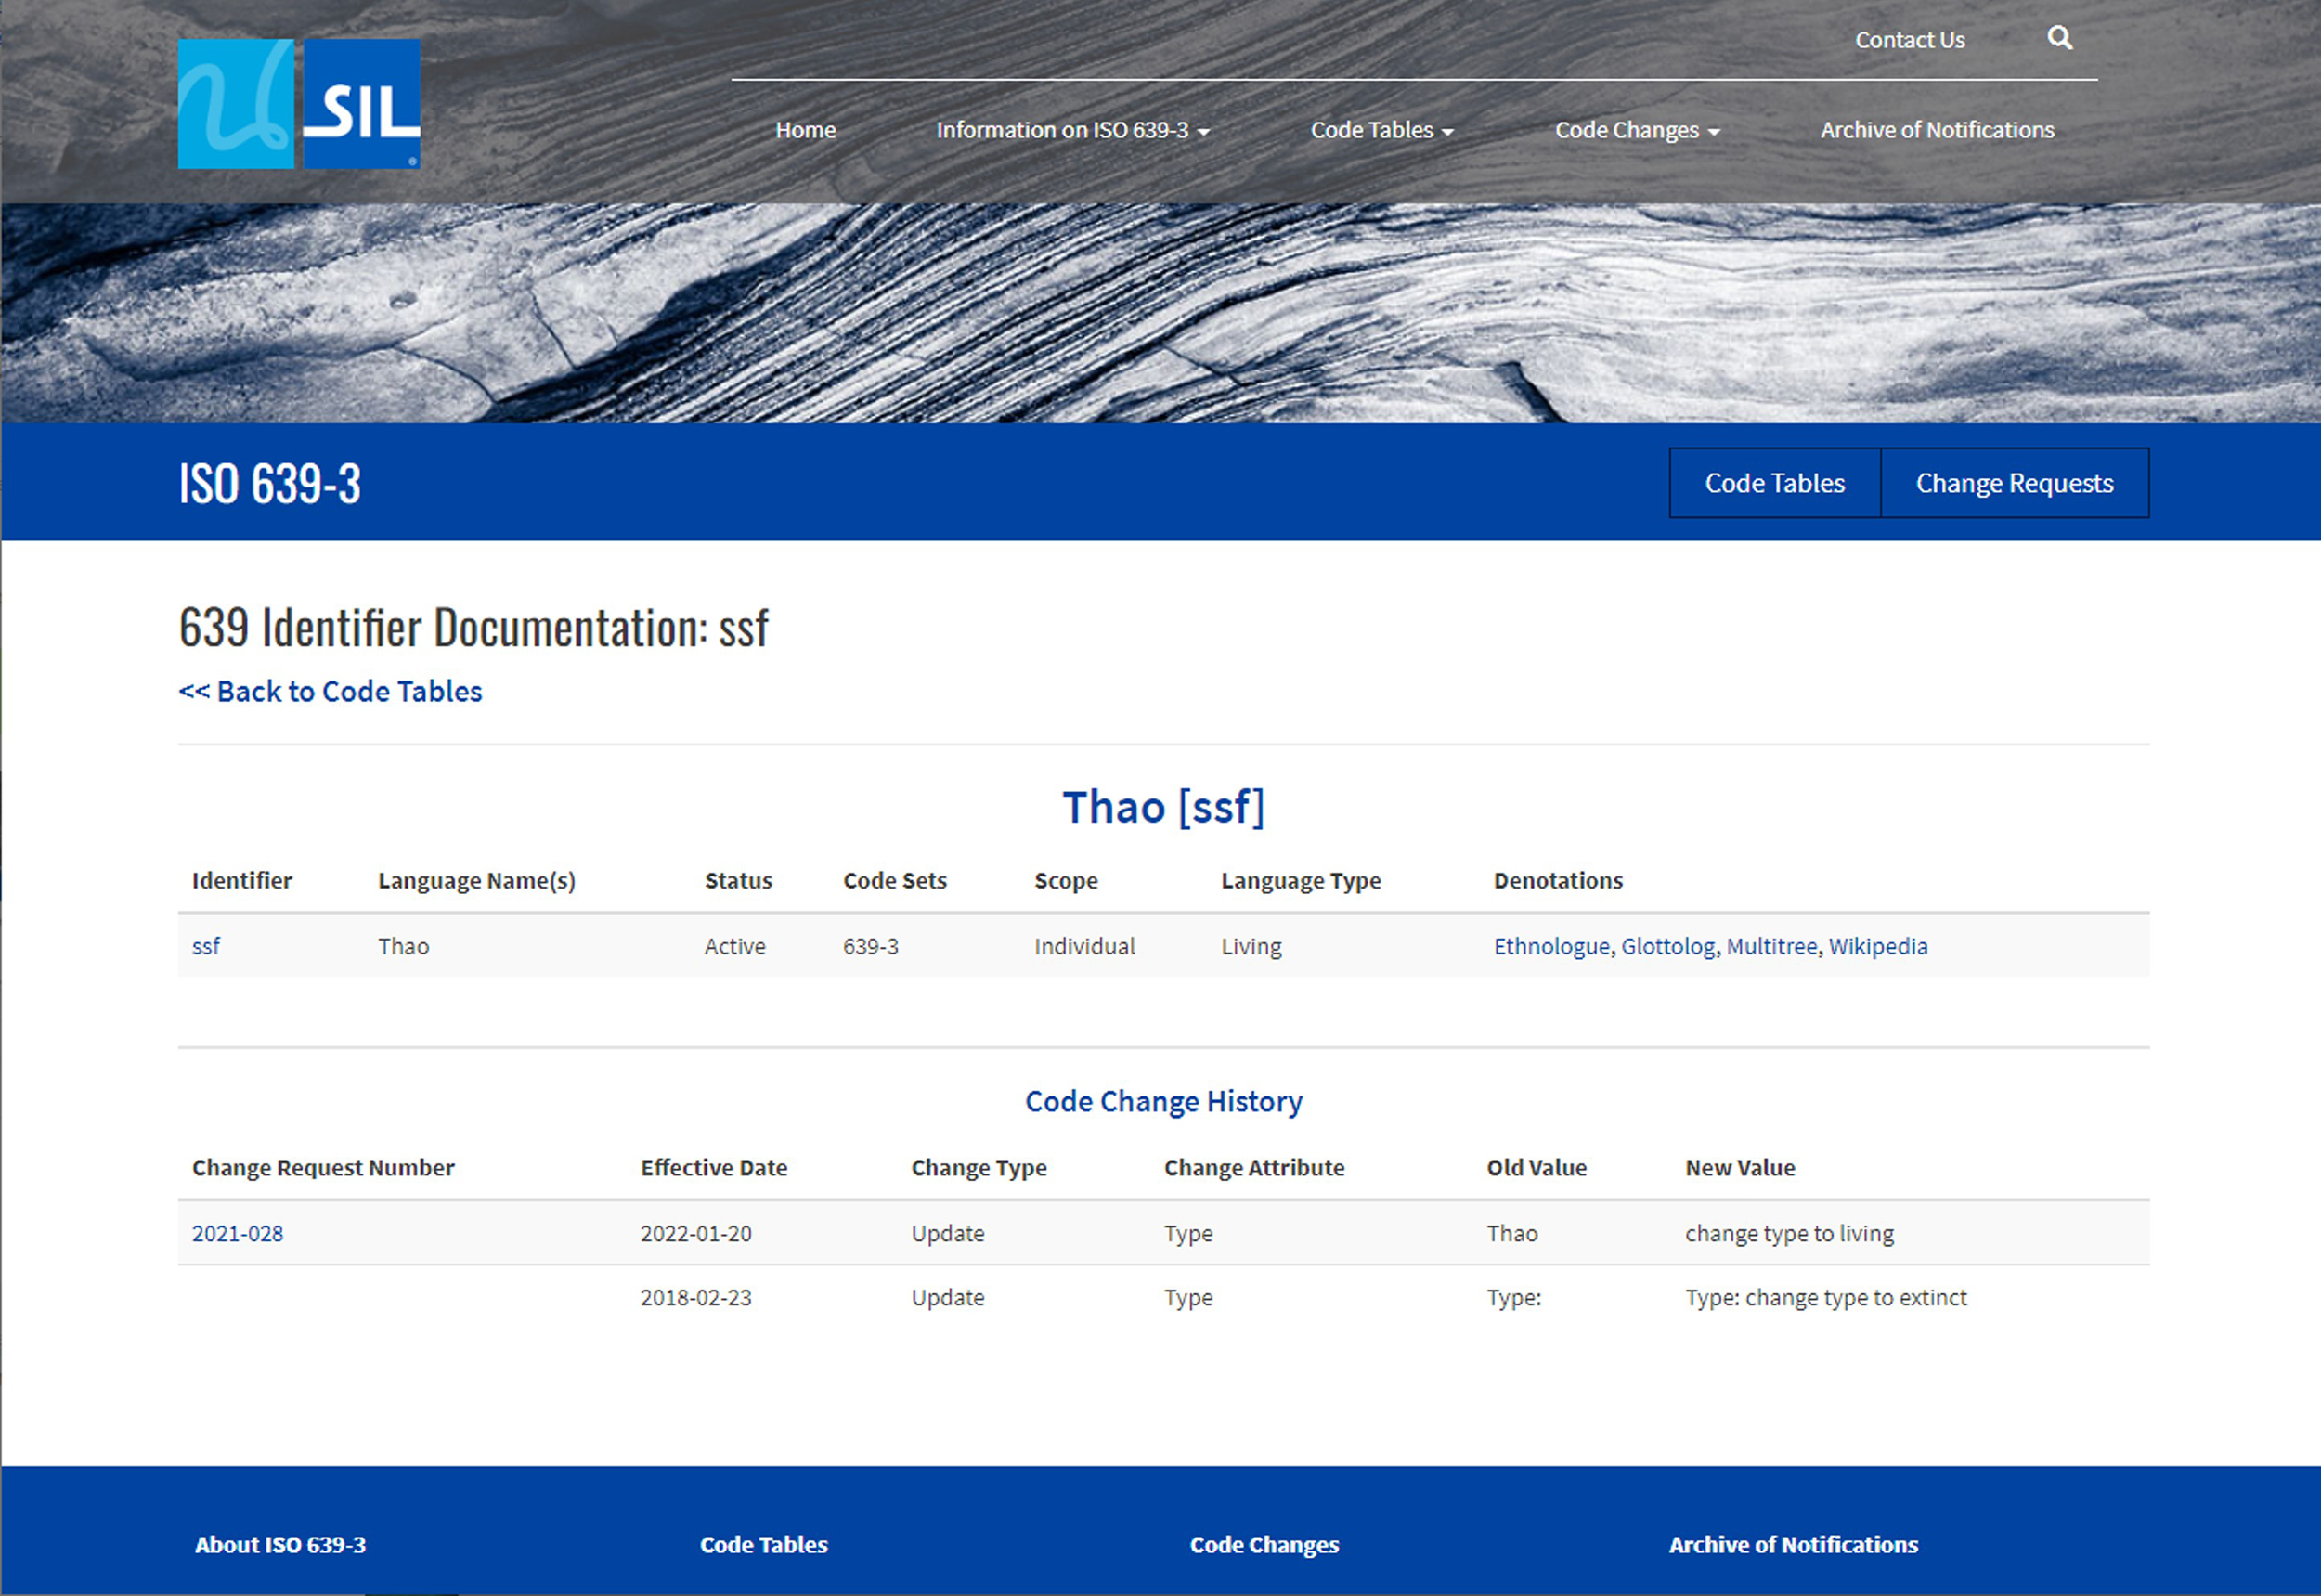Screen dimensions: 2321x1596
Task: Click the 639 Identifier Documentation: ssf title
Action: point(474,628)
